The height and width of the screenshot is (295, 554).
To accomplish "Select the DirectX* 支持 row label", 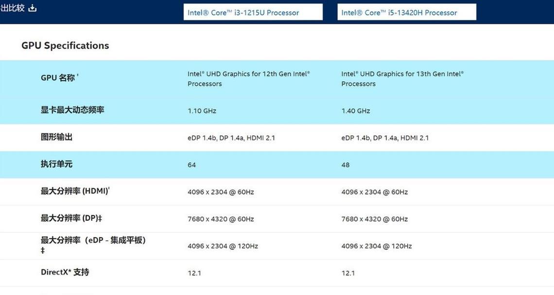I will (65, 272).
